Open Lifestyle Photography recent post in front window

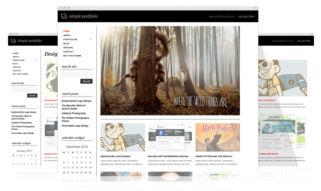[74, 113]
